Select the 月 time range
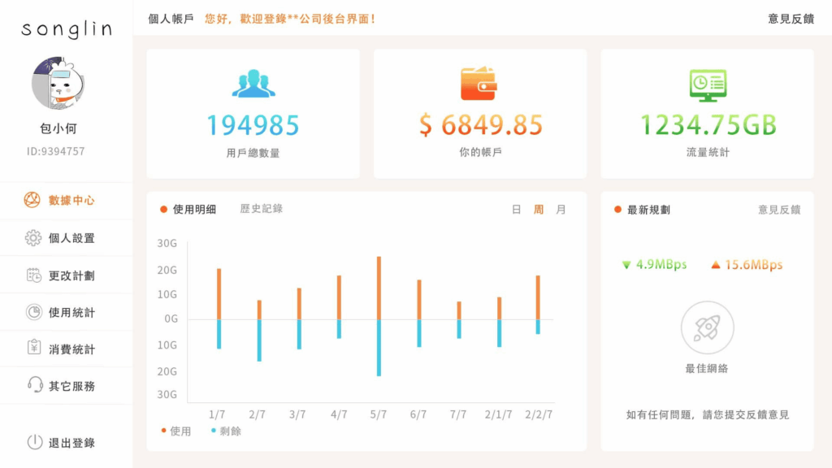The height and width of the screenshot is (468, 832). (x=561, y=210)
